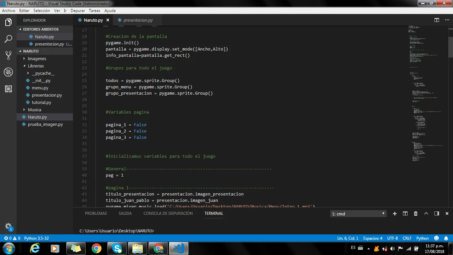The width and height of the screenshot is (453, 255).
Task: Kill the terminal with trash icon
Action: pyautogui.click(x=416, y=214)
